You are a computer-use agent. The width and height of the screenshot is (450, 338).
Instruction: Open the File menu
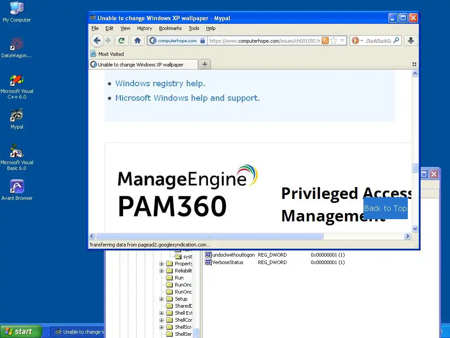click(95, 28)
